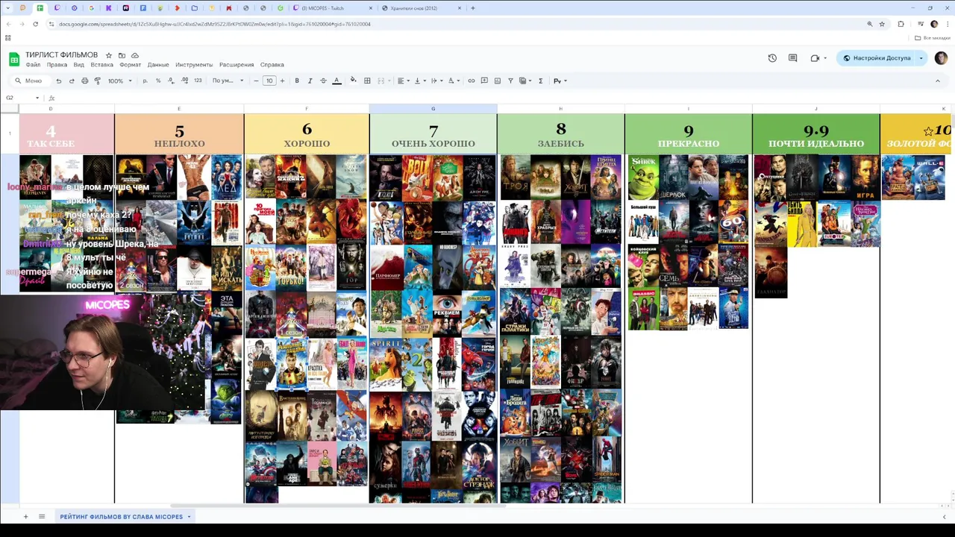
Task: Open the number format 123 menu
Action: [198, 81]
